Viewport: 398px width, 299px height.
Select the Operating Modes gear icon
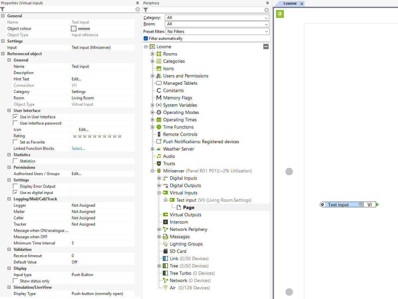pos(159,112)
